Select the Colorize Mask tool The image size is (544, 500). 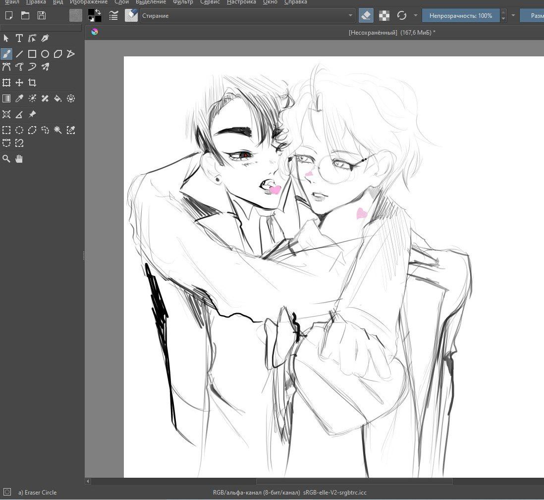pos(32,99)
